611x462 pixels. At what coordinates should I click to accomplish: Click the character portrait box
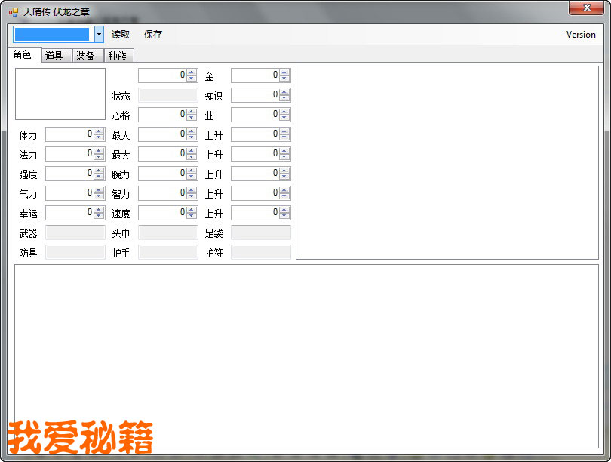tap(60, 94)
